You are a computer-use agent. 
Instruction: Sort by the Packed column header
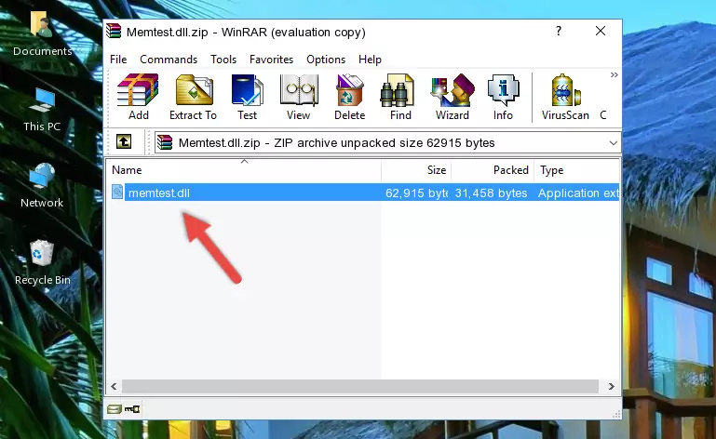click(x=493, y=170)
